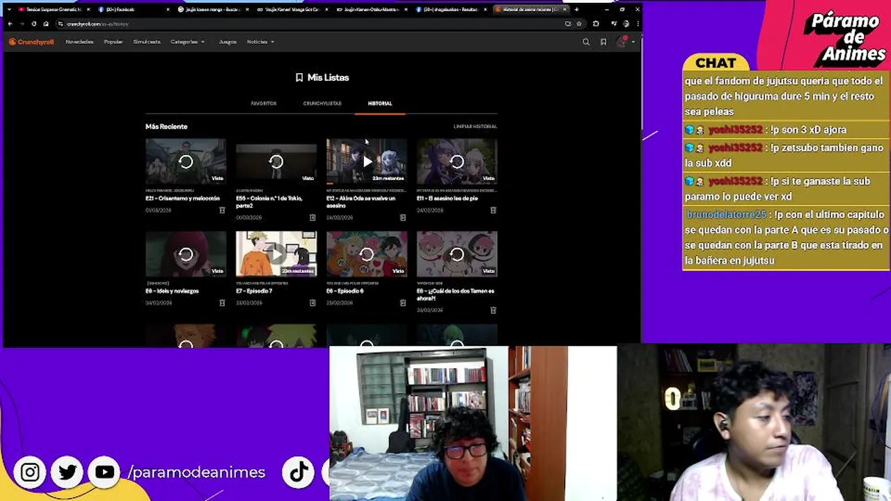Click the Crunchyroll logo
Viewport: 891px width, 501px height.
[x=31, y=42]
